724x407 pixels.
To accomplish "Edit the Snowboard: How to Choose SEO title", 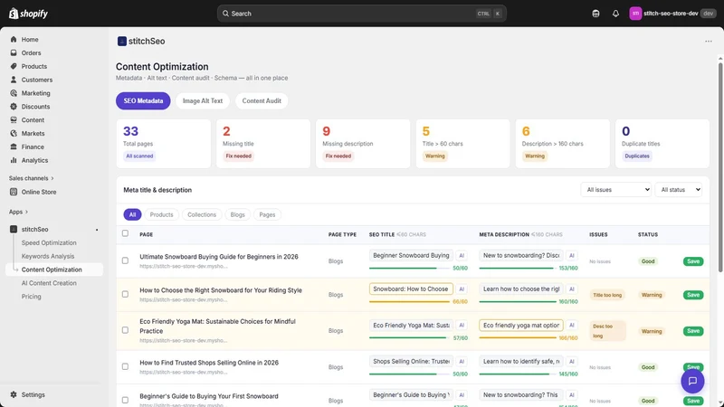I will click(x=411, y=289).
